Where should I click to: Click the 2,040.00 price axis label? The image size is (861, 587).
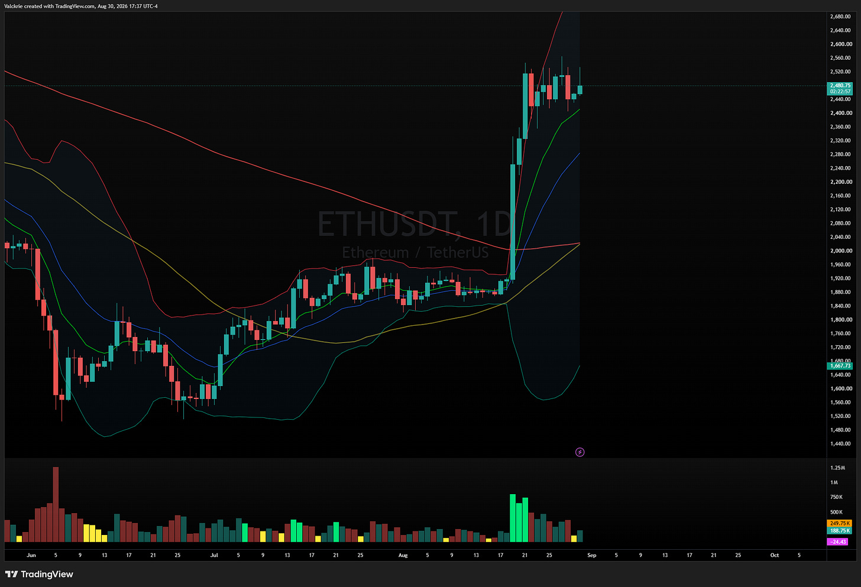coord(840,237)
